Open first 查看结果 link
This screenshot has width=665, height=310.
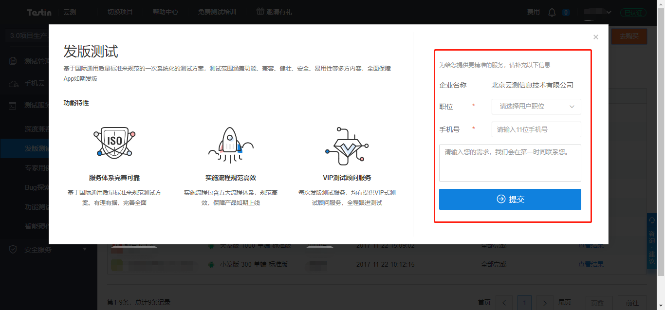pos(591,246)
